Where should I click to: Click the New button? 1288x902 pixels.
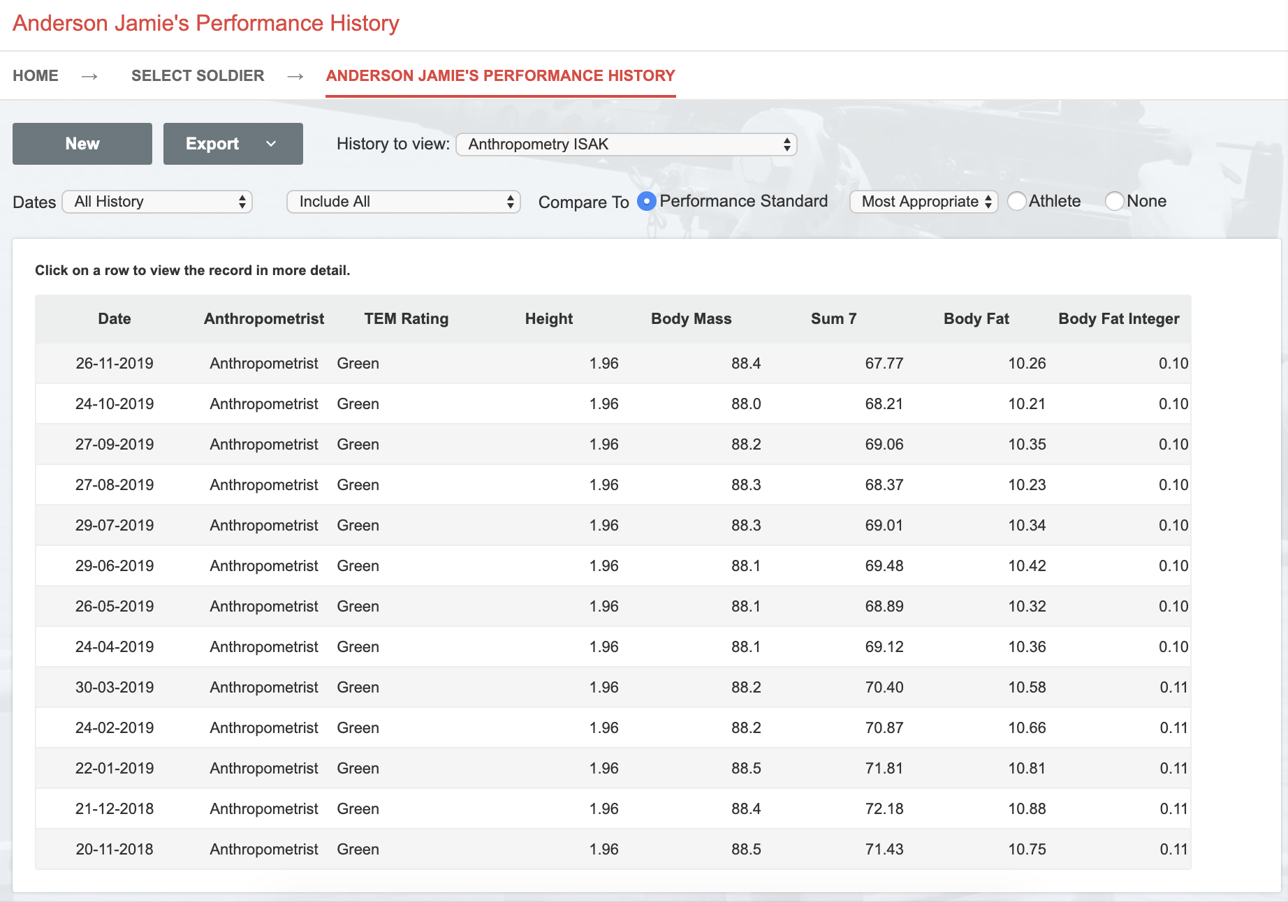pos(82,144)
